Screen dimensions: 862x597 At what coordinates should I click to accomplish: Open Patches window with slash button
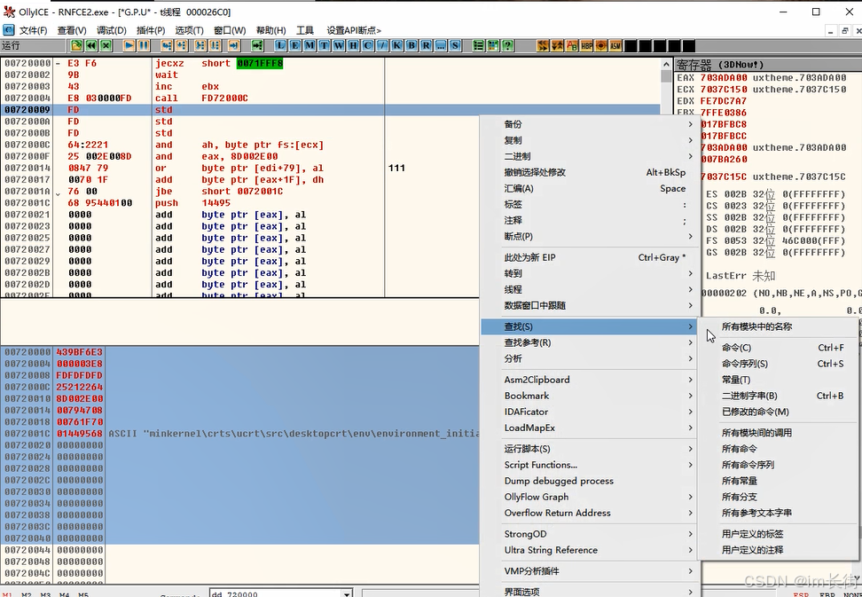382,45
